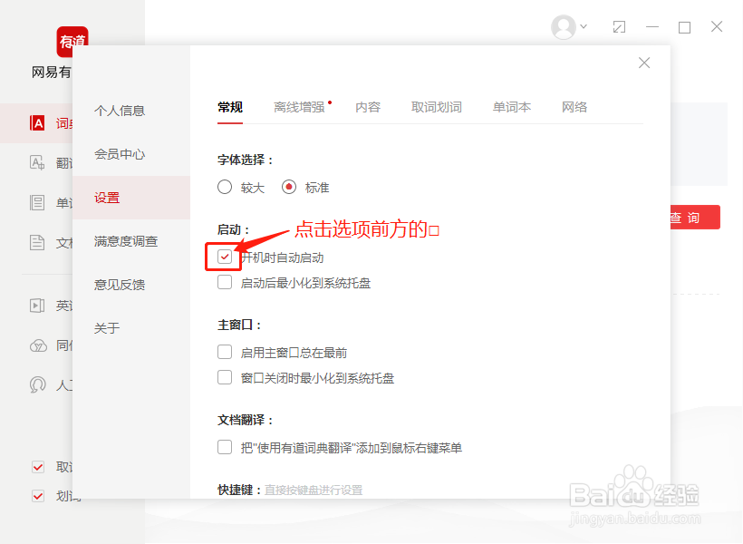Toggle the 取词 checkbox in main window
Screen dimensions: 743x544
(38, 467)
